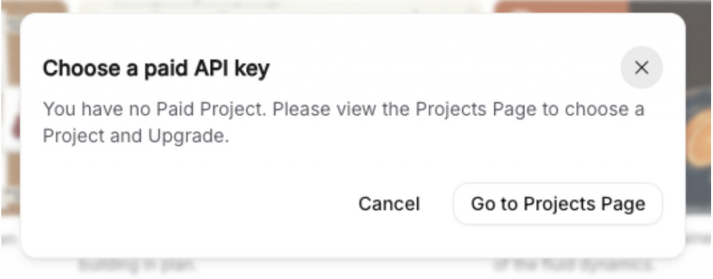Click the Cancel button
Viewport: 713px width, 279px height.
pyautogui.click(x=389, y=204)
